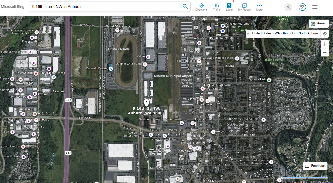Click the Dick Scobee Elementary School label
333x183 pixels.
235,128
